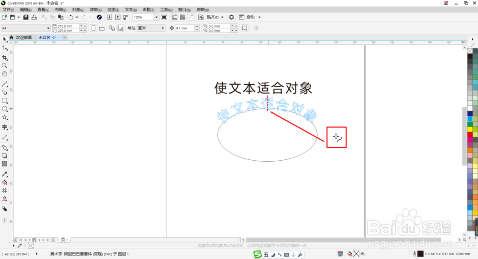Select the Freehand drawing tool
Viewport: 478px width, 259px height.
4,84
